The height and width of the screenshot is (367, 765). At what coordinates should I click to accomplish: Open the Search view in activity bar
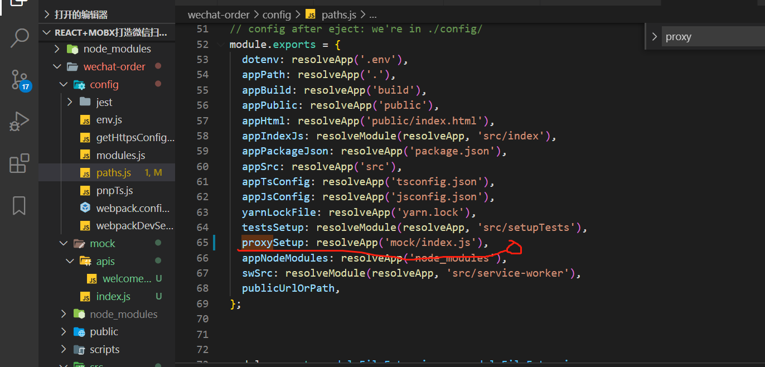[20, 37]
